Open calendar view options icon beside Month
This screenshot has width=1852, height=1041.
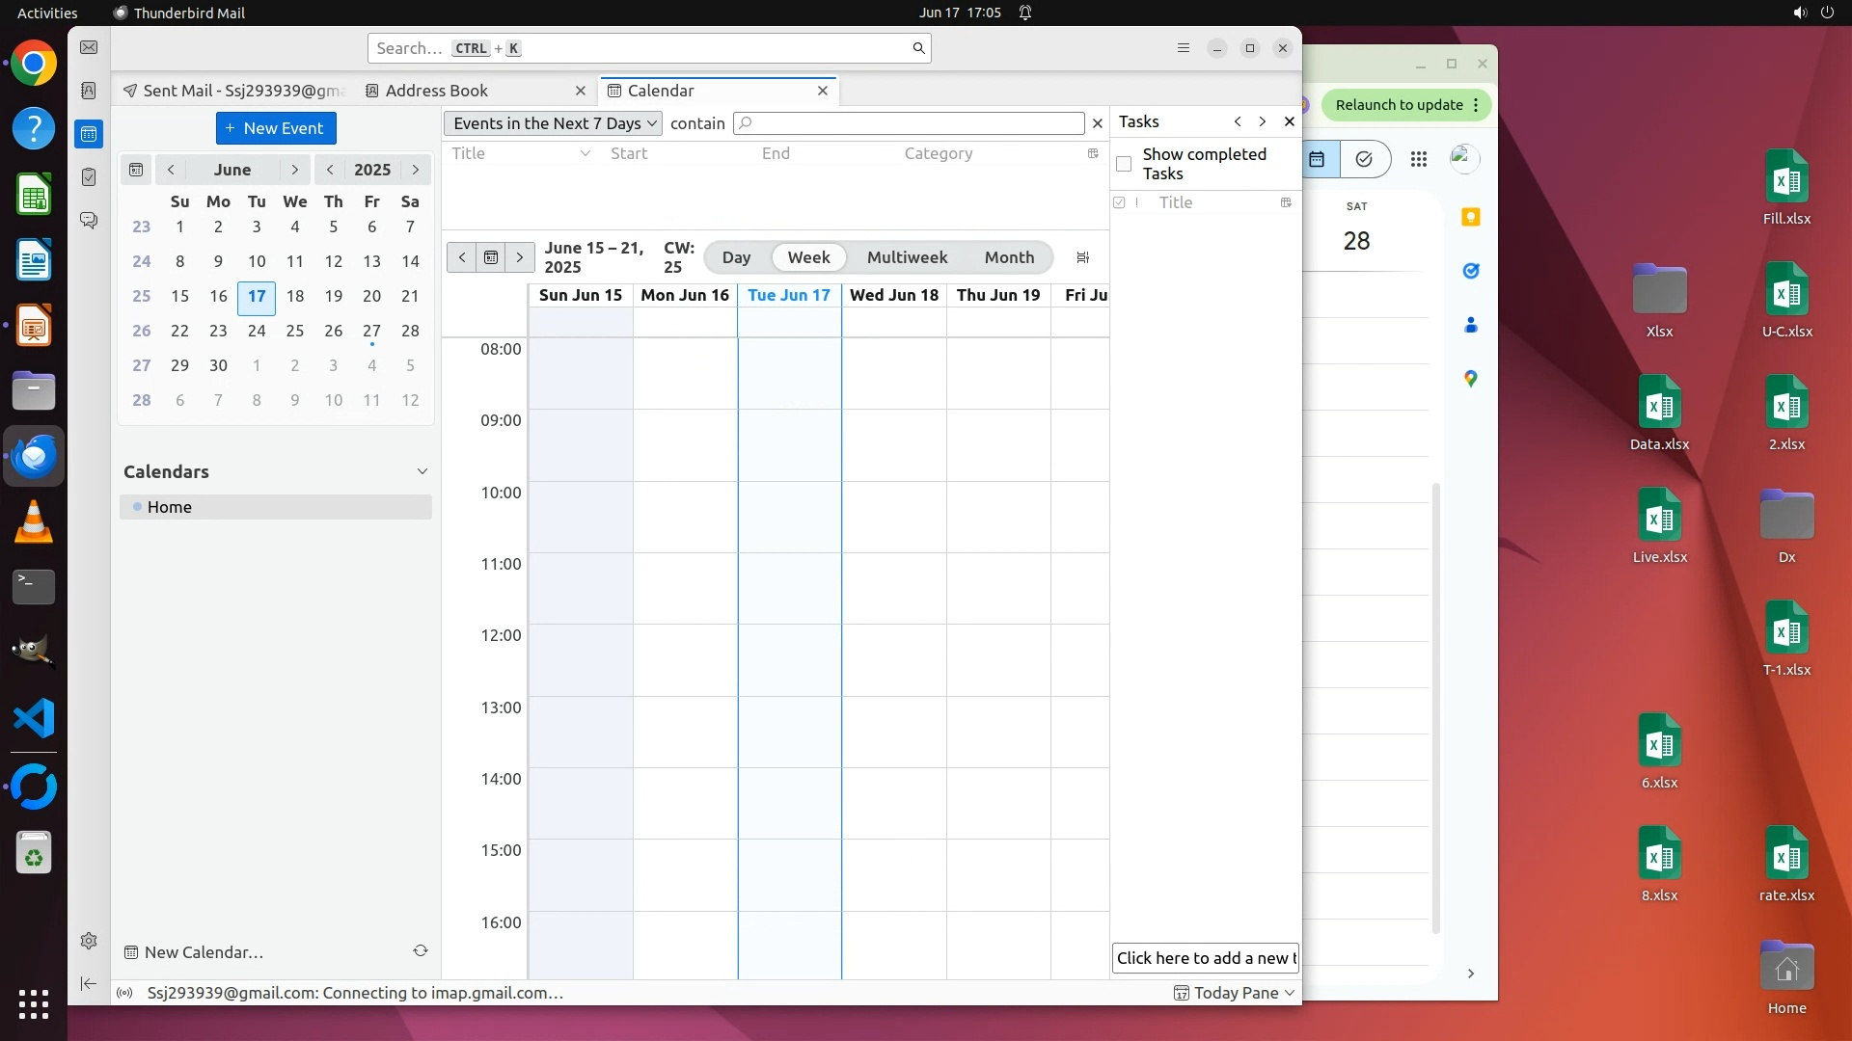pos(1083,257)
